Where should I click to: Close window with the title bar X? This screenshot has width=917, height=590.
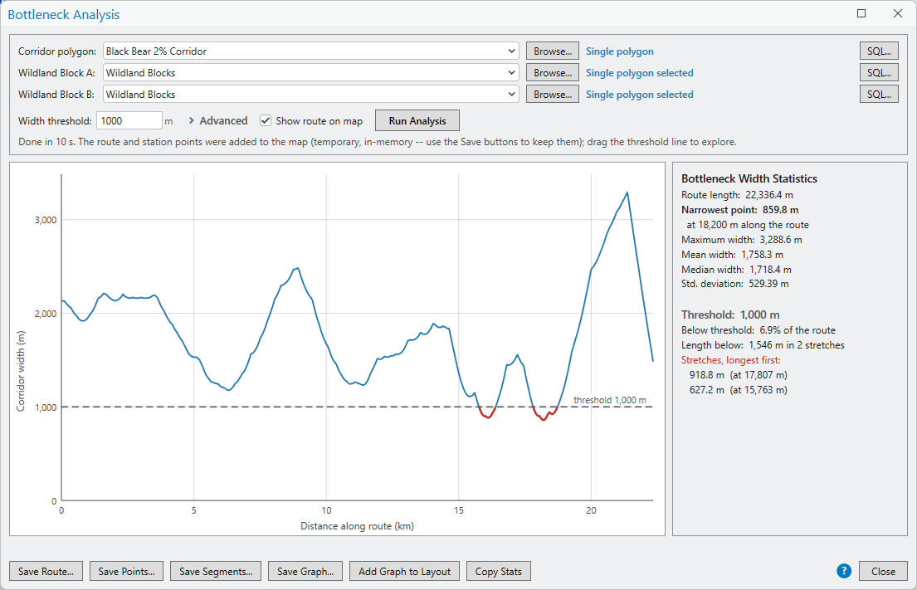pyautogui.click(x=898, y=13)
